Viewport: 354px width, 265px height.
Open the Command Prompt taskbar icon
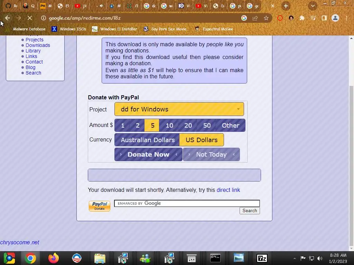[215, 258]
